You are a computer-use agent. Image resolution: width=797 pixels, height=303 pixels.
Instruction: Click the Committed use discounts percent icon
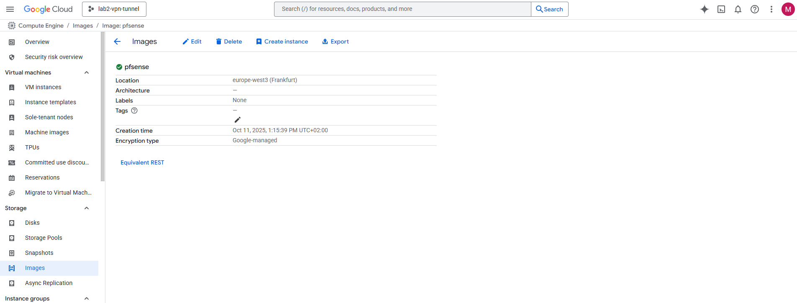click(x=12, y=162)
